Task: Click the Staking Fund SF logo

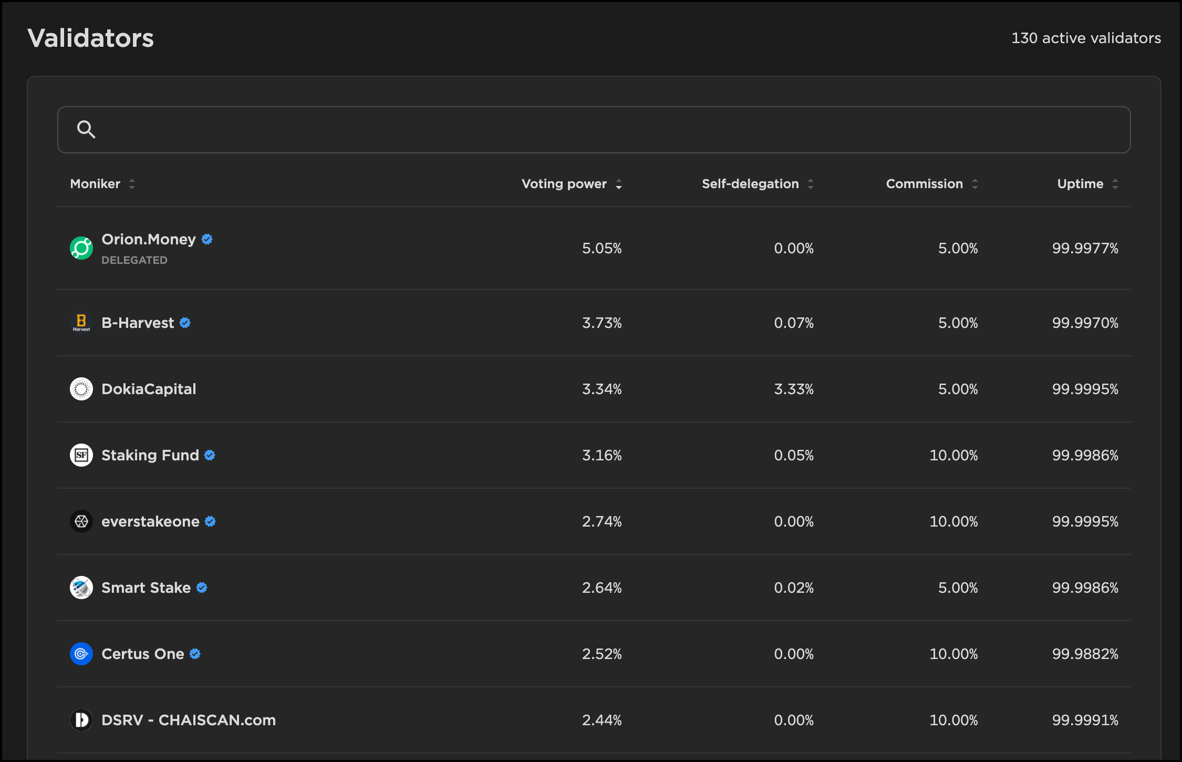Action: [x=81, y=455]
